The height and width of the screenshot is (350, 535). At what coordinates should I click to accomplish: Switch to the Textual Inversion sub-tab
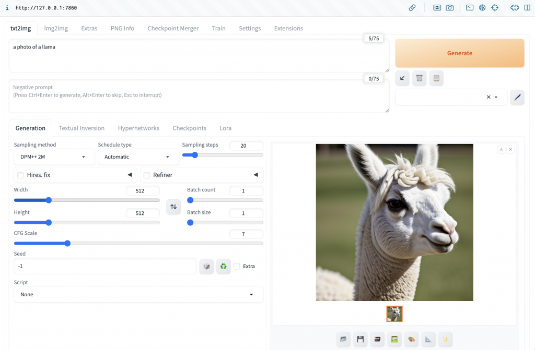click(x=82, y=128)
